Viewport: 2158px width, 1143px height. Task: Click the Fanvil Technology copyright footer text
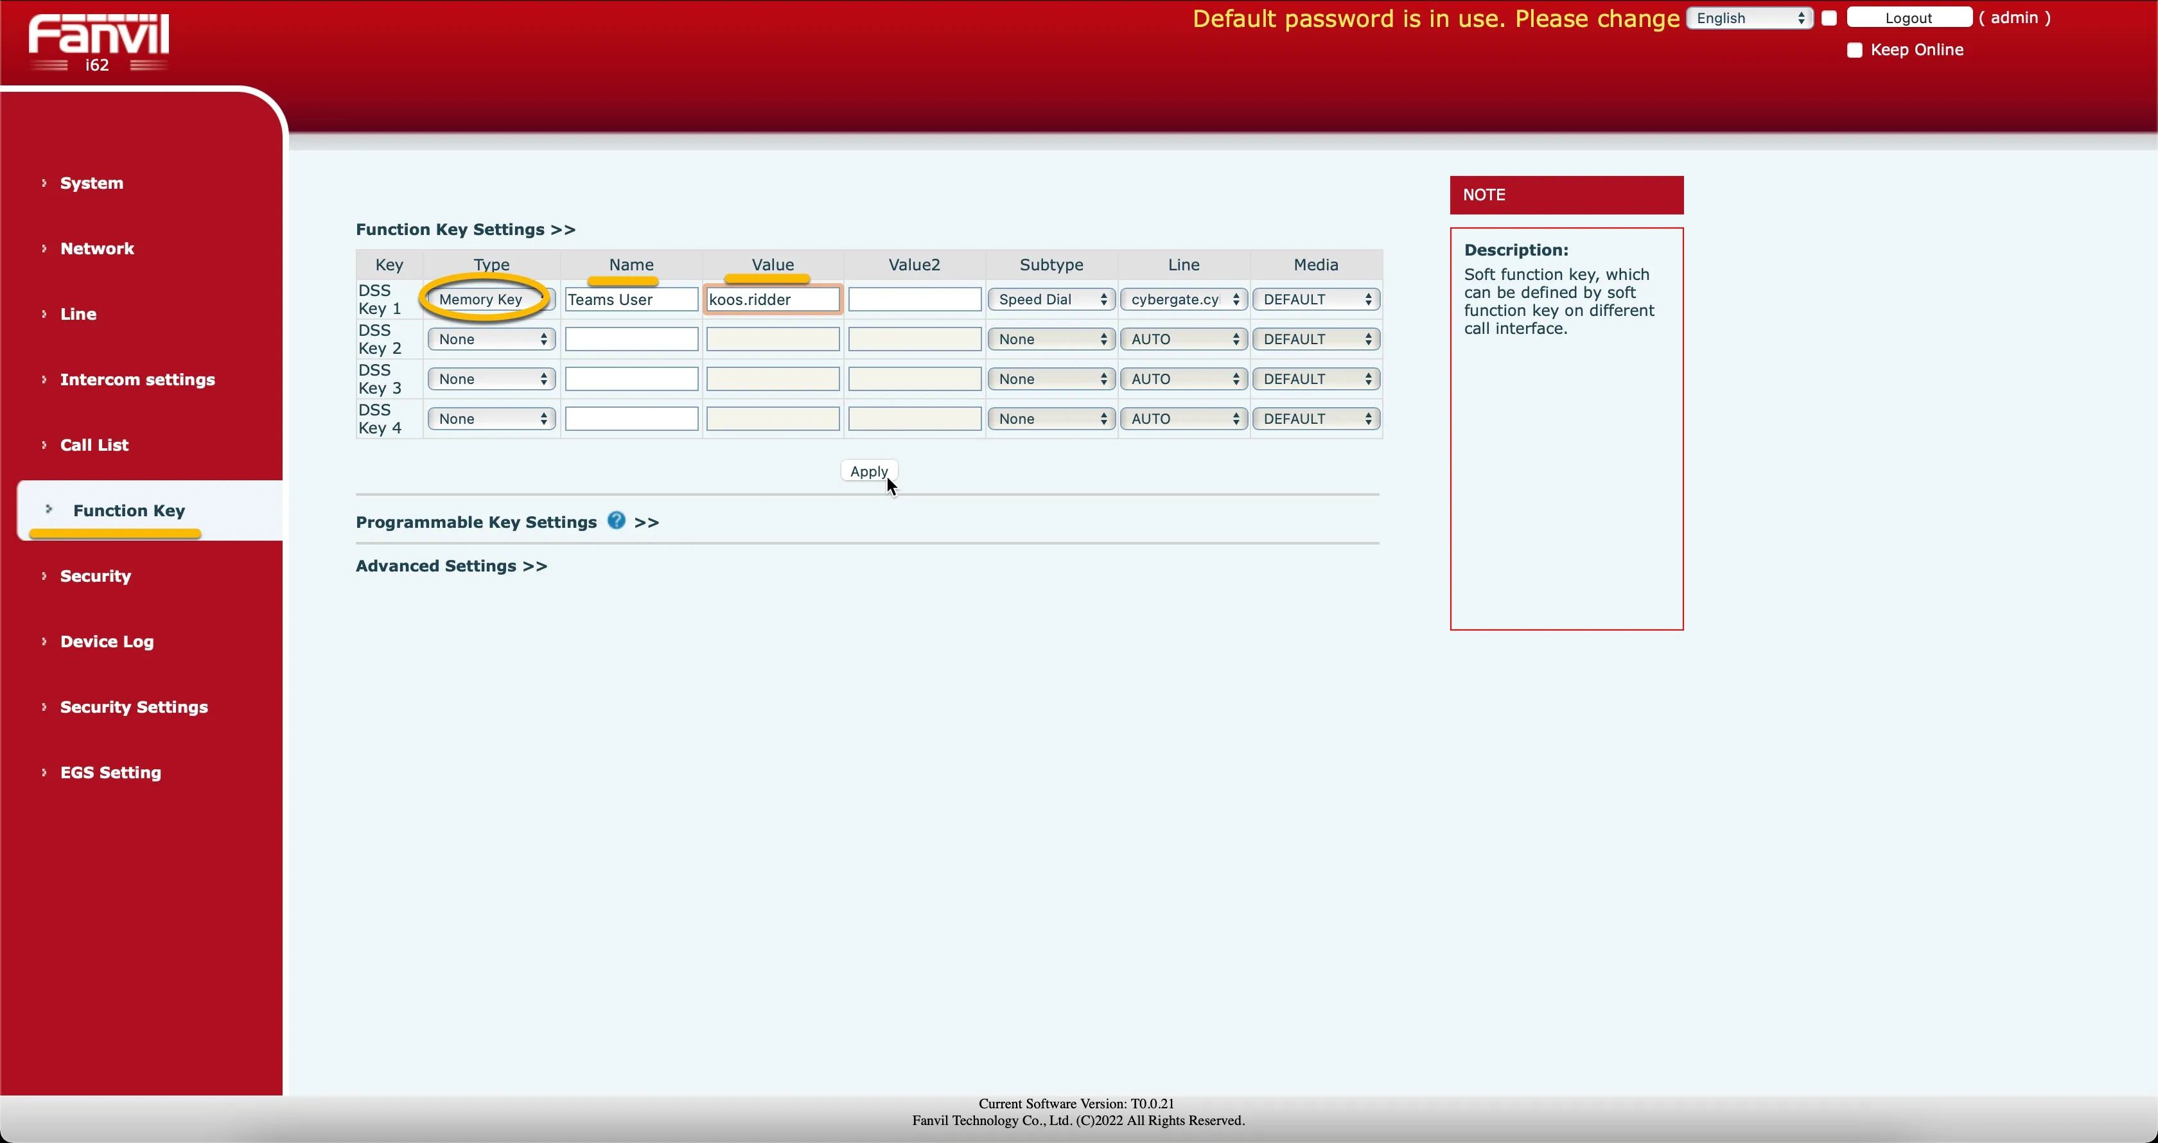point(1078,1121)
